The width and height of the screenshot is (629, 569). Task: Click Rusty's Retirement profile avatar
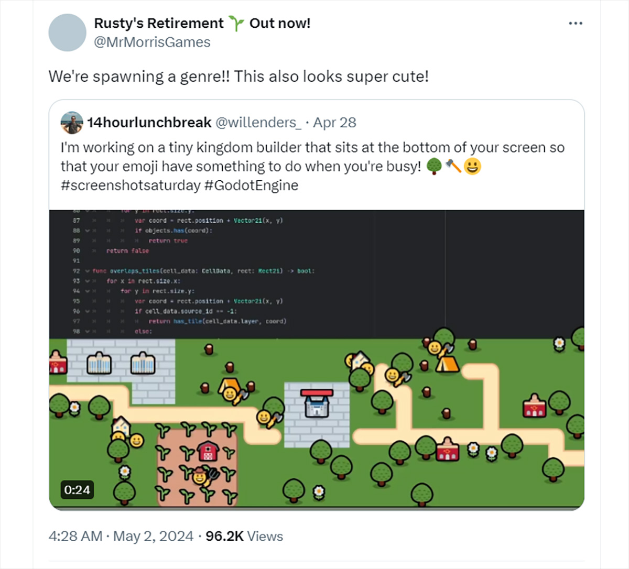tap(67, 32)
